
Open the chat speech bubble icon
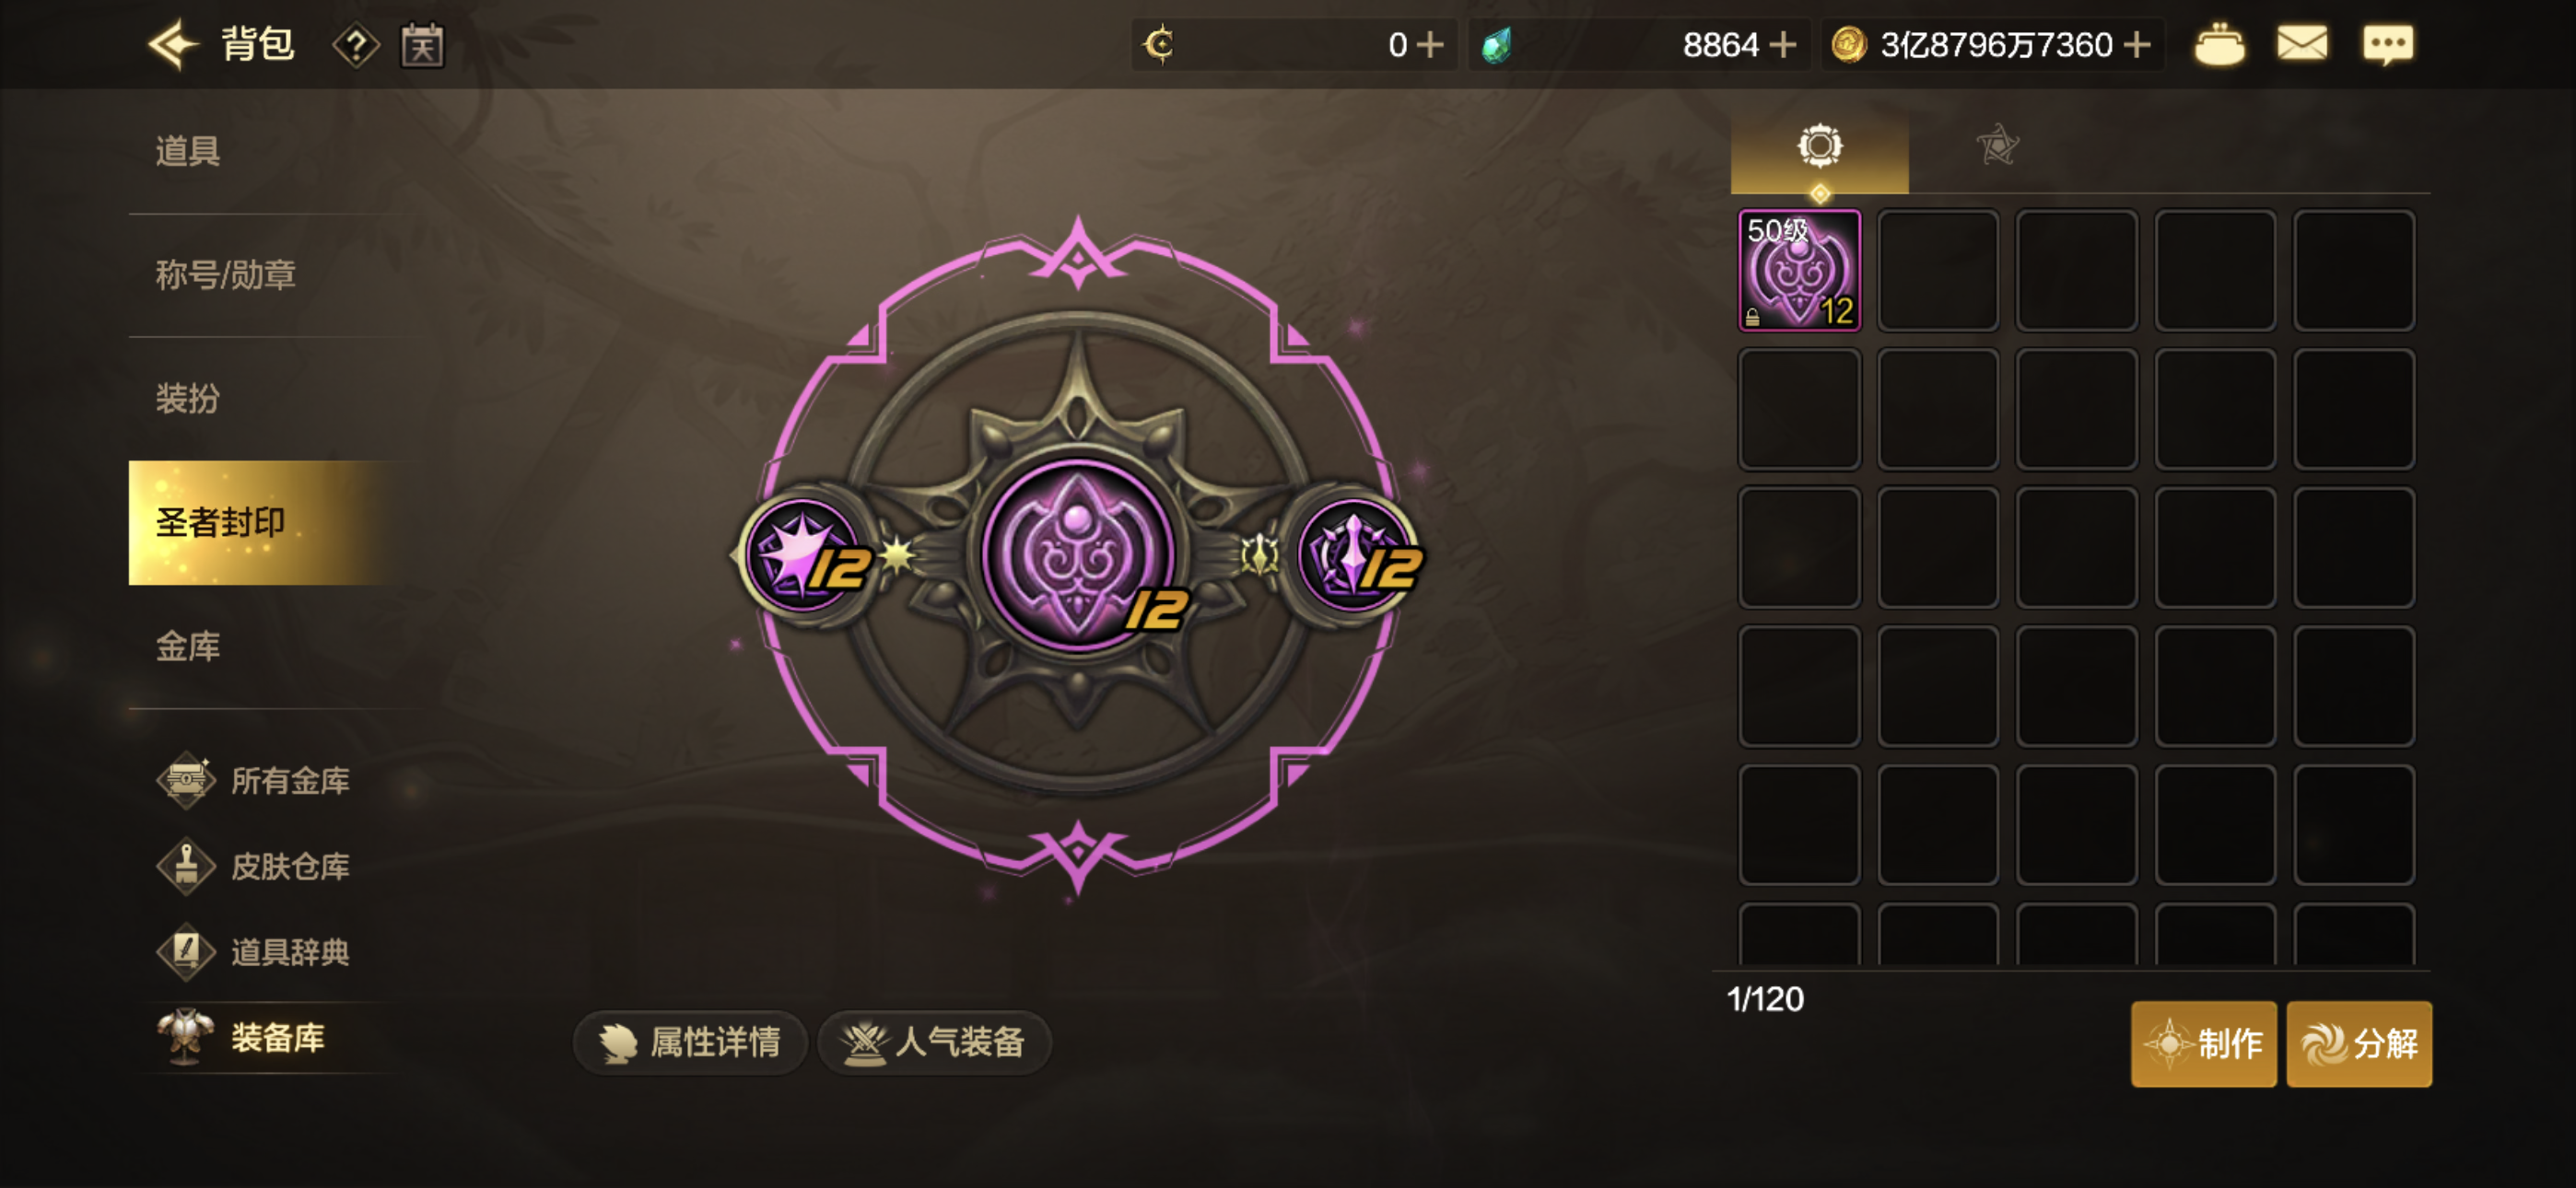click(x=2388, y=45)
